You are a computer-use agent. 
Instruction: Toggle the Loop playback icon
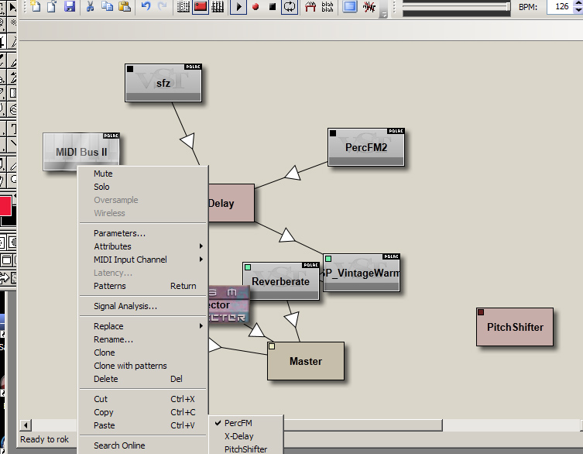tap(289, 7)
